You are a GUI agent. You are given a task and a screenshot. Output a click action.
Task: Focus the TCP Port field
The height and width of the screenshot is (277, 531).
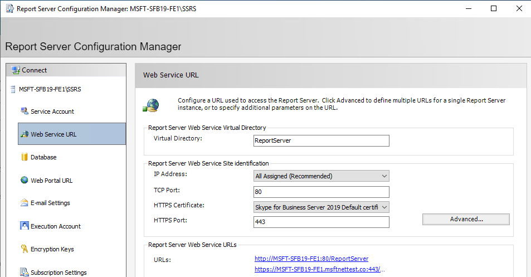321,192
